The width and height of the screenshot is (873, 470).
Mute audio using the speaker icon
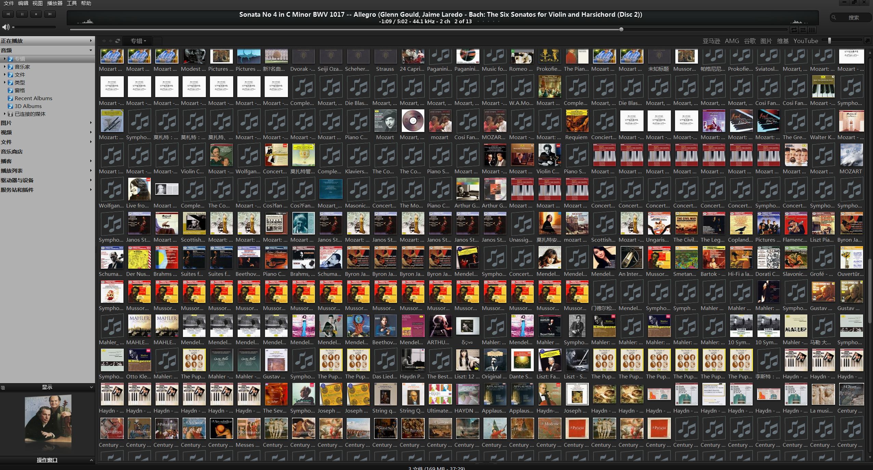pos(5,27)
